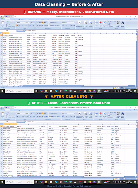Click Office button in BEFORE Excel window
138x188 pixels.
click(x=2, y=17)
